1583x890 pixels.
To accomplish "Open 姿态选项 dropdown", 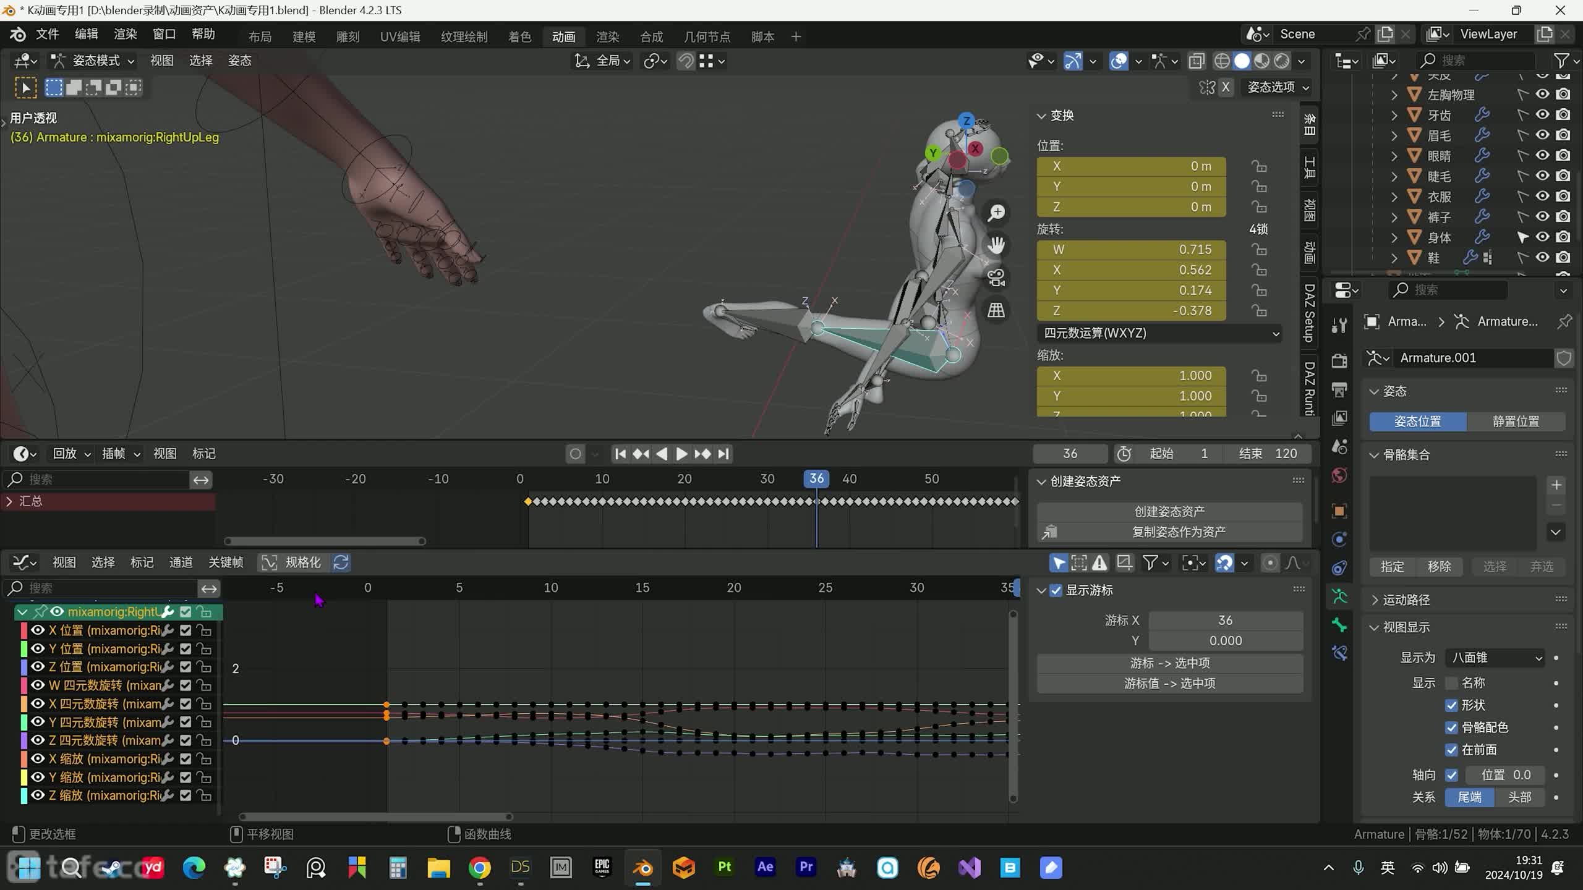I will tap(1278, 88).
